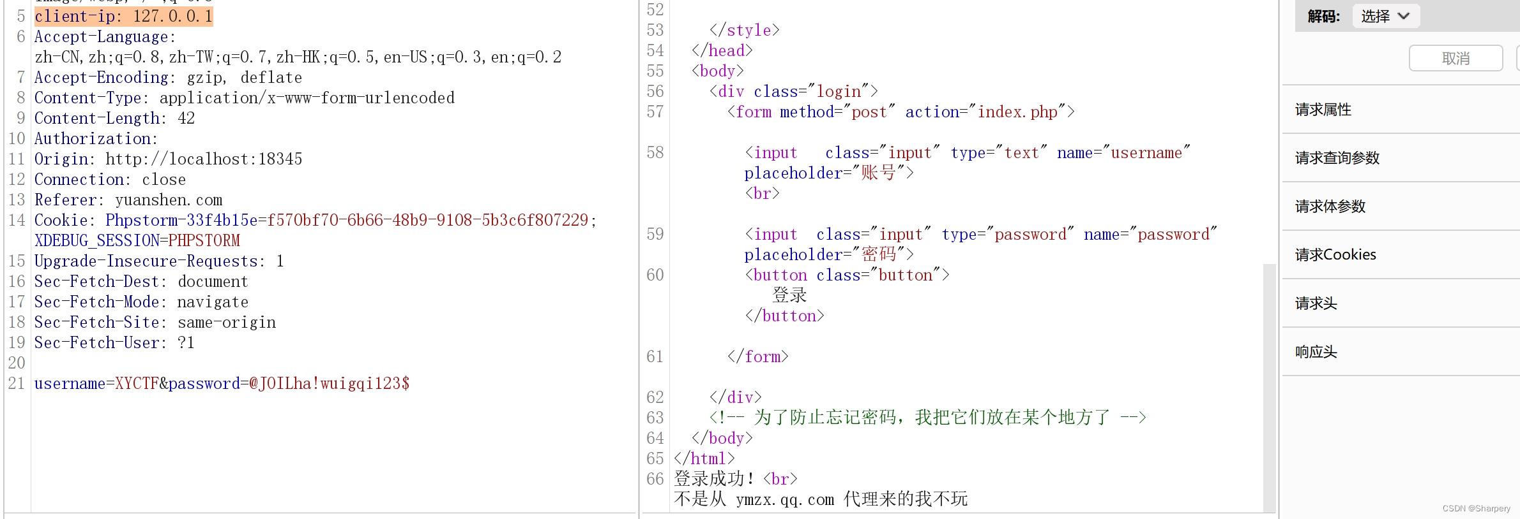Click the Content-Type header line

pyautogui.click(x=245, y=98)
